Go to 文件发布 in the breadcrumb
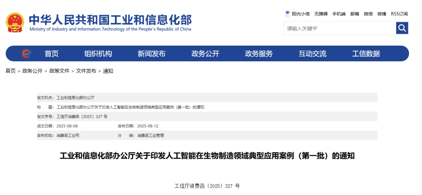 (86, 71)
